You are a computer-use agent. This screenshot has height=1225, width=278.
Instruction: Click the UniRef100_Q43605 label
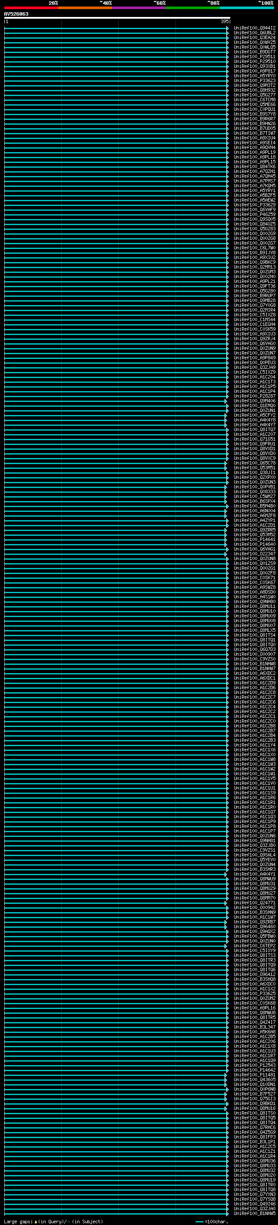click(255, 1079)
